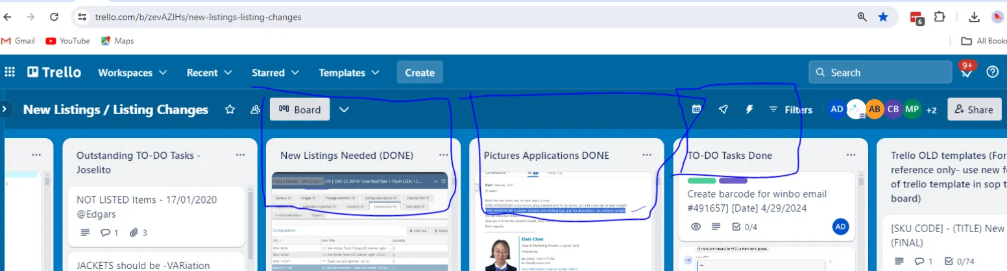Open YouTube bookmark
This screenshot has width=1007, height=271.
[x=68, y=41]
